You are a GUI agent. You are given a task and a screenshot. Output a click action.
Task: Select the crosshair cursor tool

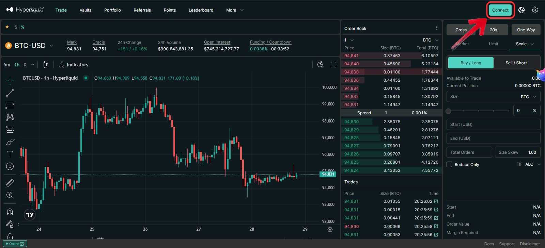pyautogui.click(x=10, y=81)
